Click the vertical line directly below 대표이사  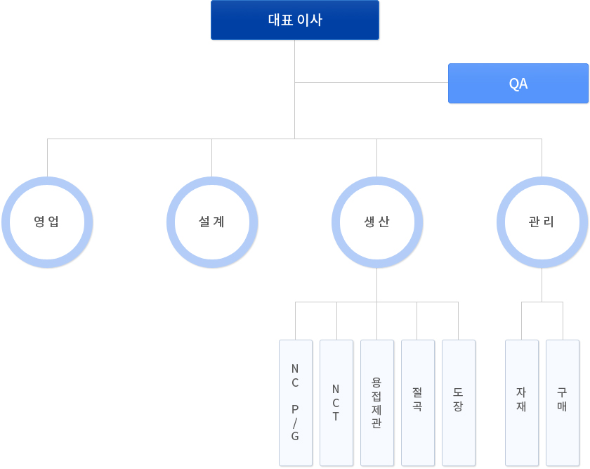coord(295,60)
